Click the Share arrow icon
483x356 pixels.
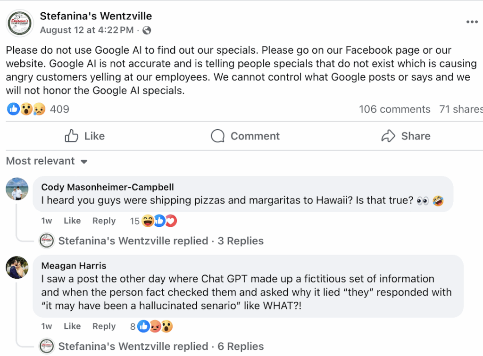click(388, 136)
